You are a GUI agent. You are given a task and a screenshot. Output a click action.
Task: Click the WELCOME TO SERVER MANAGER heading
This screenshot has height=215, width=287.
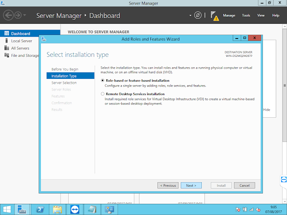(x=99, y=32)
